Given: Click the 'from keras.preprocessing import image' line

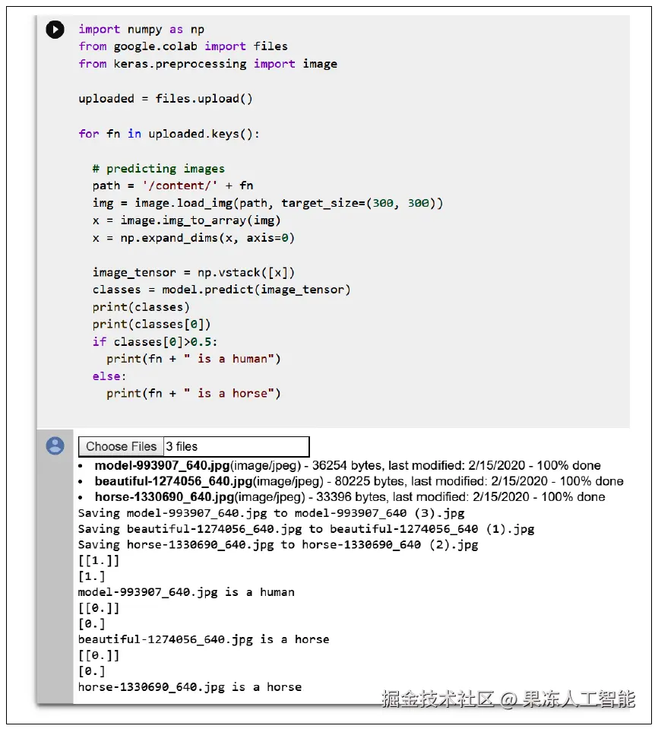Looking at the screenshot, I should (x=207, y=64).
